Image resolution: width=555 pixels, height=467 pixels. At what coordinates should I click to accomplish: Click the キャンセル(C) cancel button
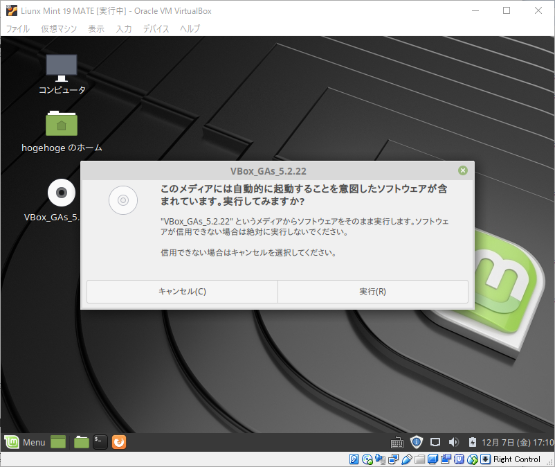(x=182, y=292)
